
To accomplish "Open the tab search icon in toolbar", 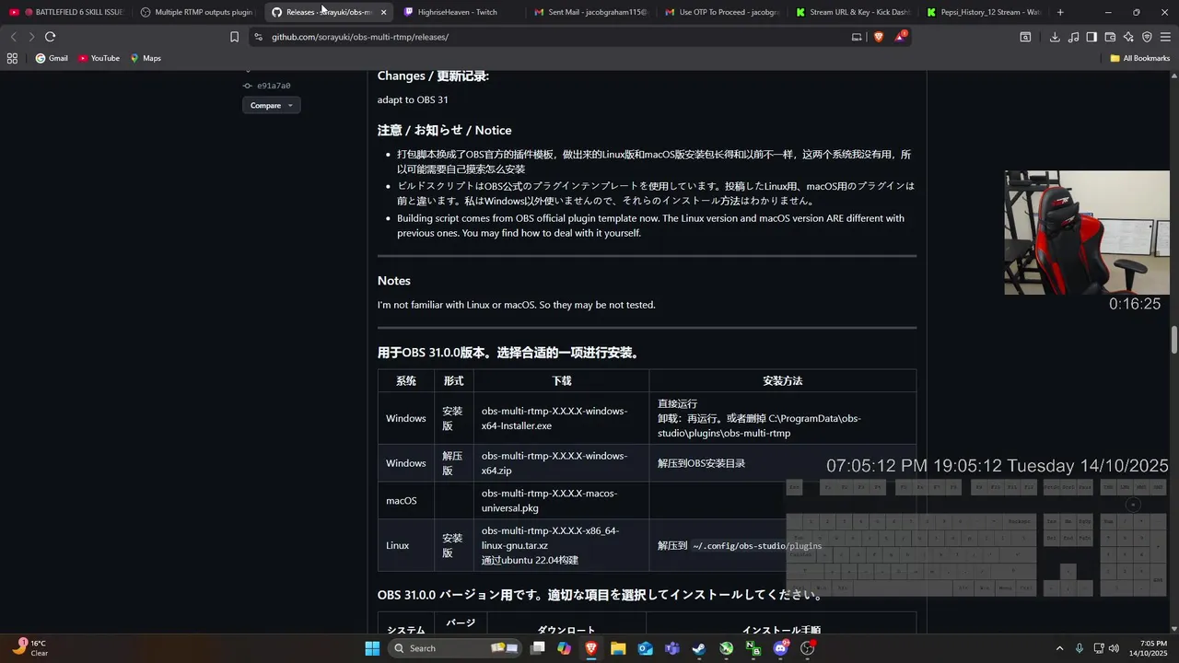I will coord(1025,37).
